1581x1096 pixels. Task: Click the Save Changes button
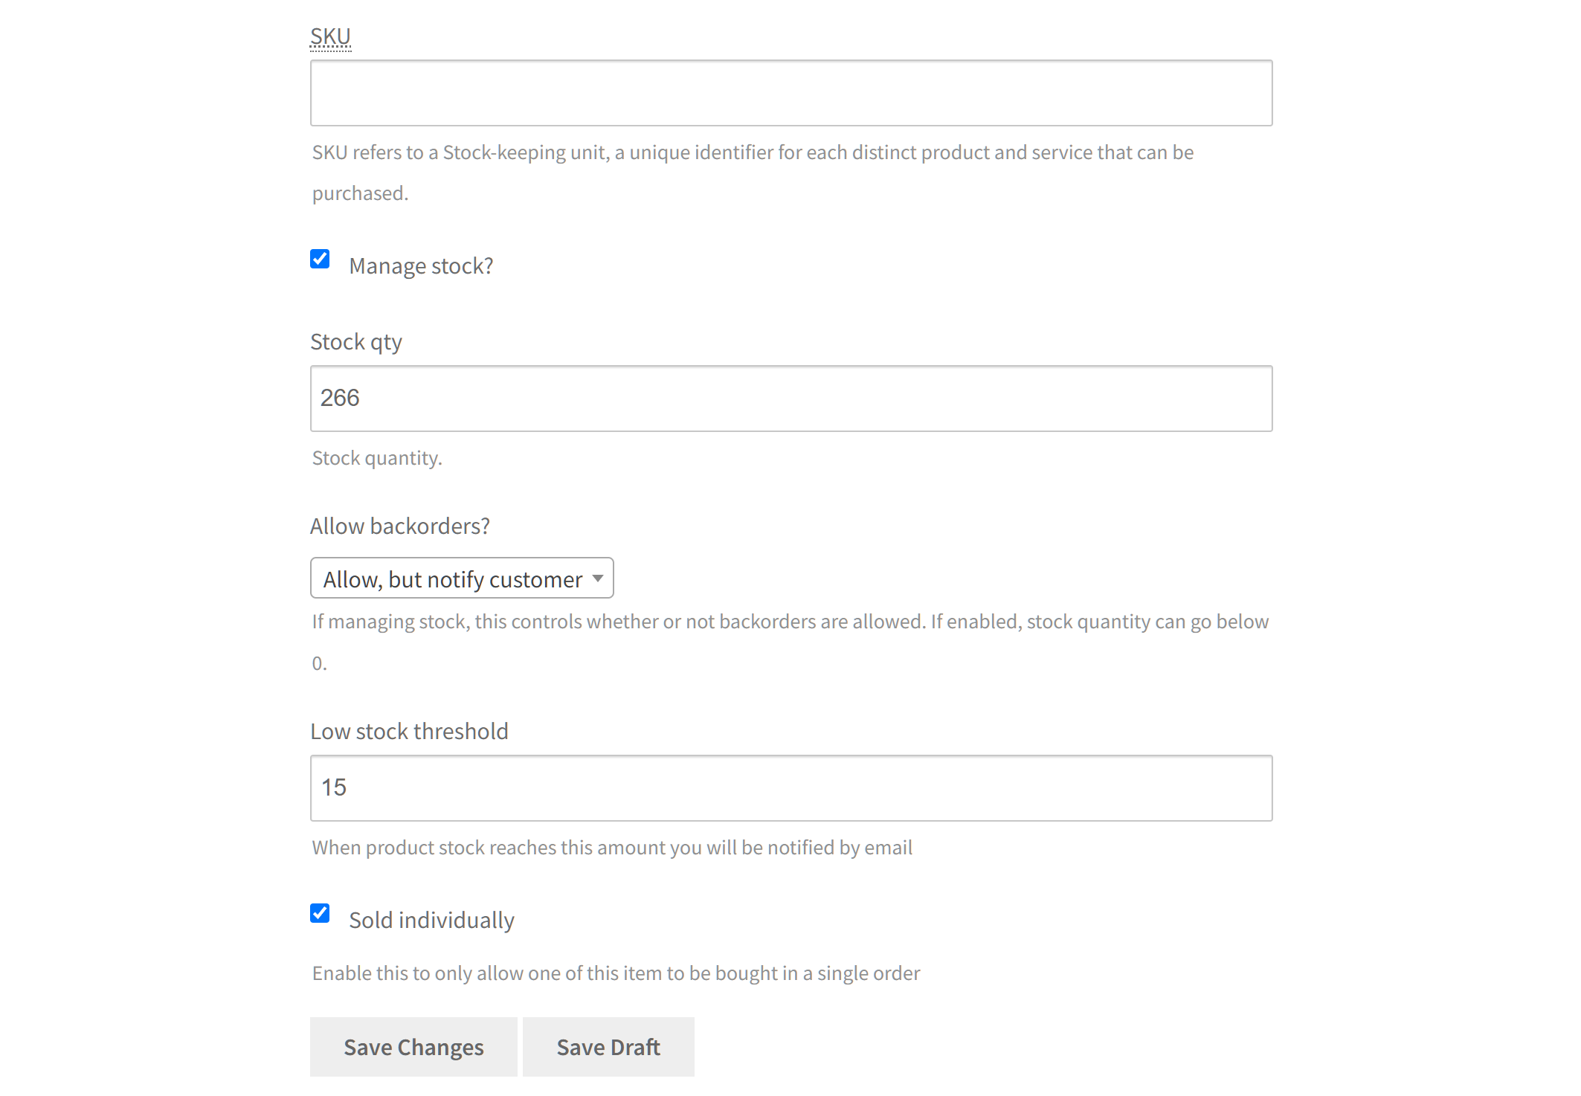(413, 1047)
